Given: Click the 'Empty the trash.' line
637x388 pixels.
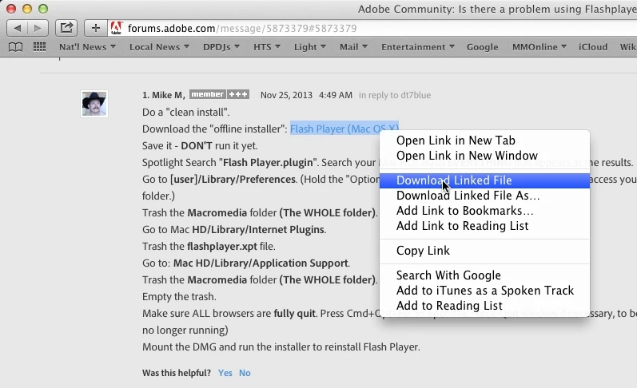Looking at the screenshot, I should point(179,297).
